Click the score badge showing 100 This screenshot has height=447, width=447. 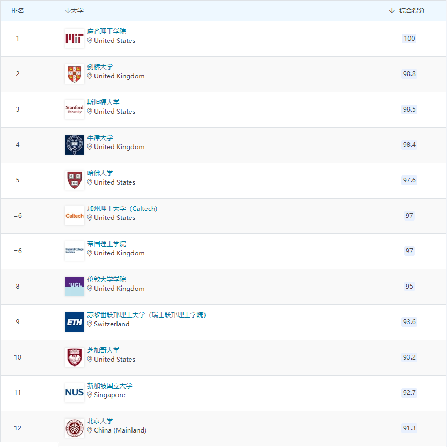(409, 39)
